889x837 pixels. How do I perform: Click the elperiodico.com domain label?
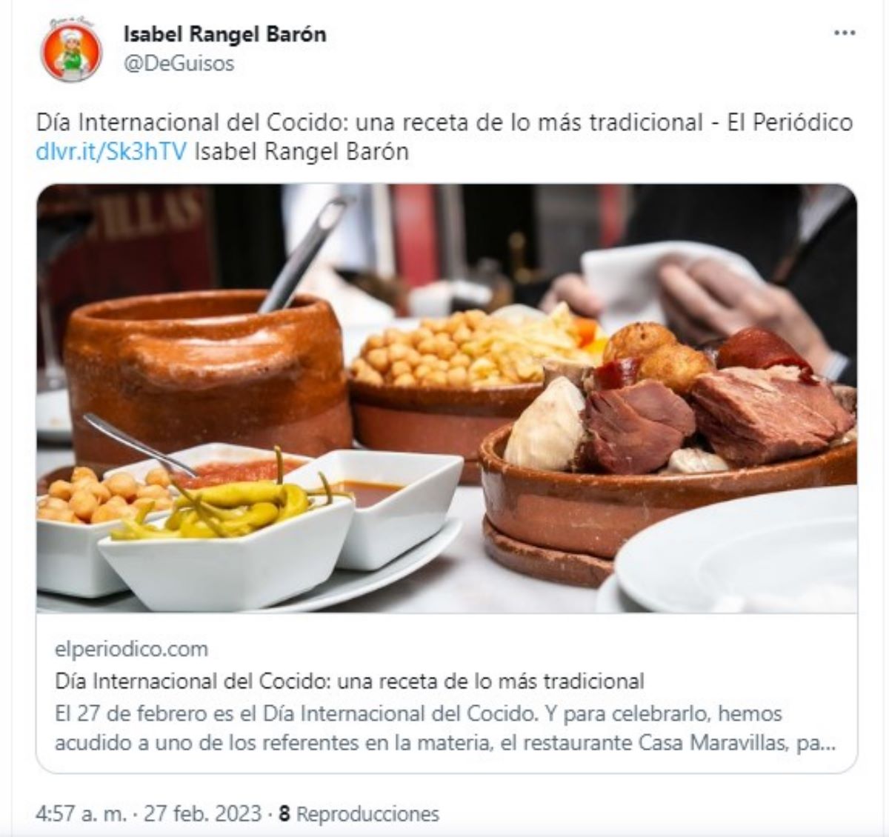(x=131, y=650)
